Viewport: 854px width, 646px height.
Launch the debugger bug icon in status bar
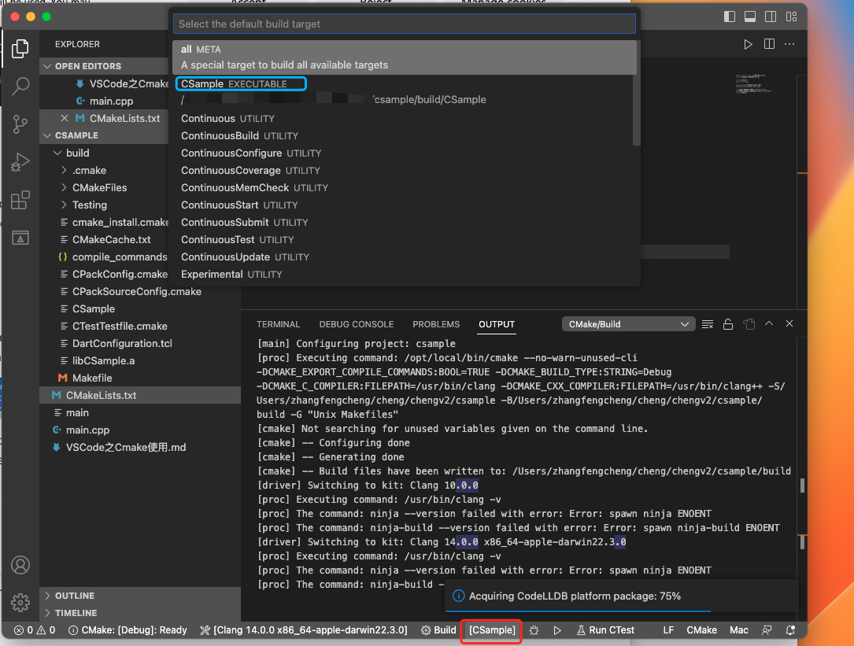tap(534, 630)
